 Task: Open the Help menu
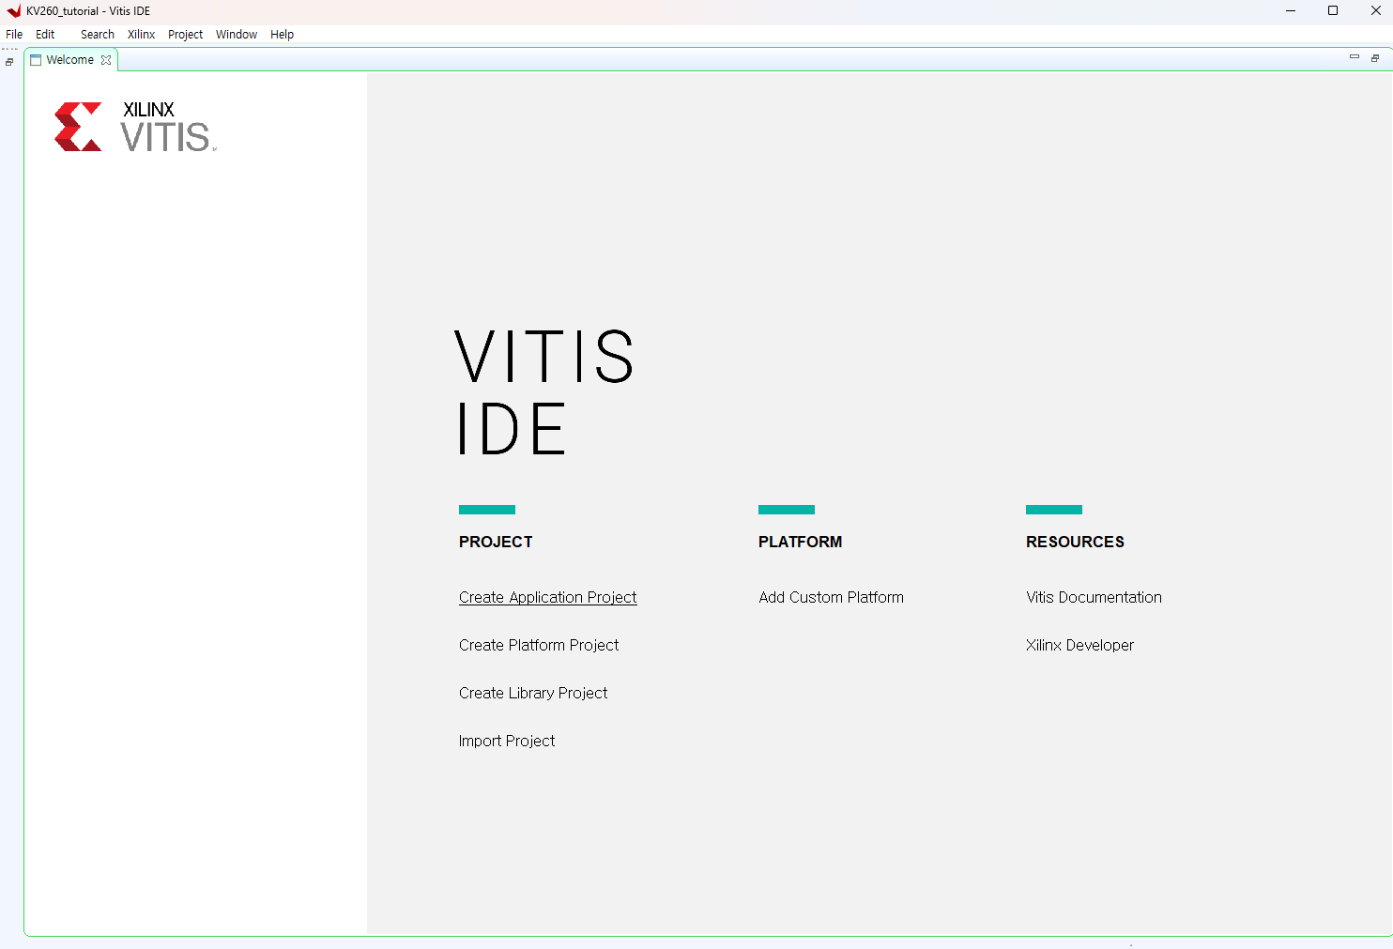(283, 35)
